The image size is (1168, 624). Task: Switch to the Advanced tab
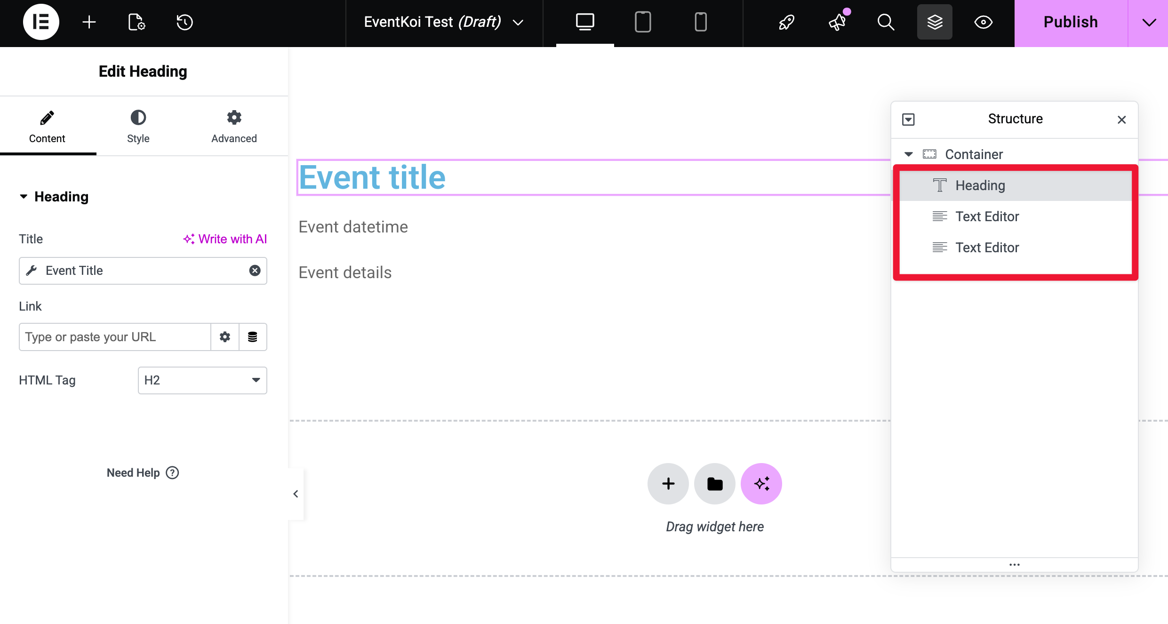(234, 126)
